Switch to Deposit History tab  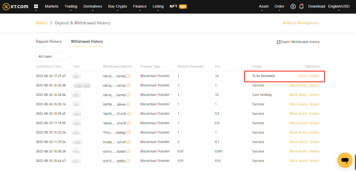click(49, 41)
